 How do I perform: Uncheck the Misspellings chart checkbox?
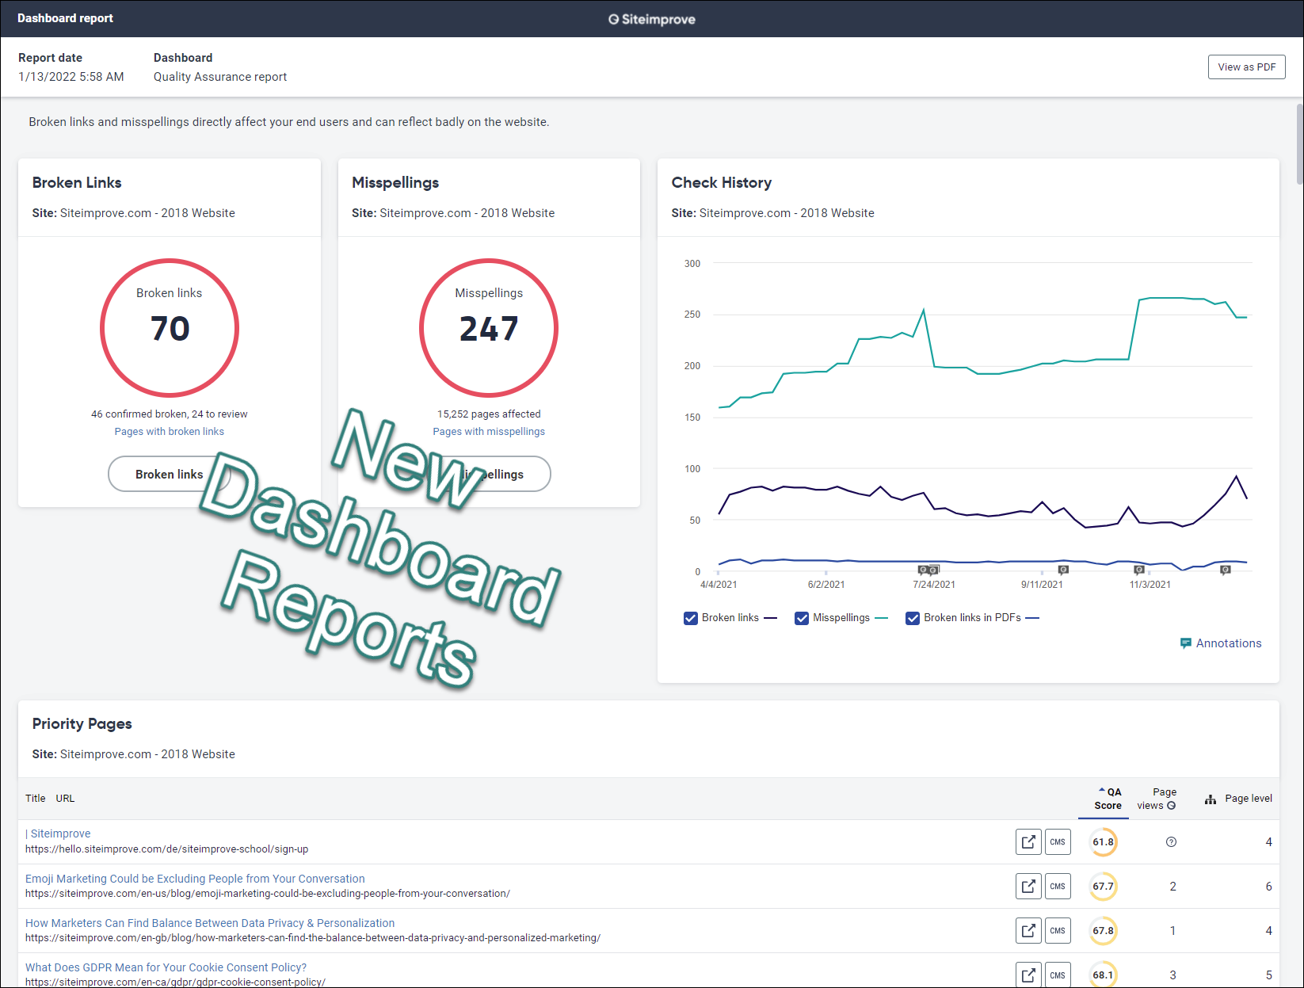click(802, 618)
